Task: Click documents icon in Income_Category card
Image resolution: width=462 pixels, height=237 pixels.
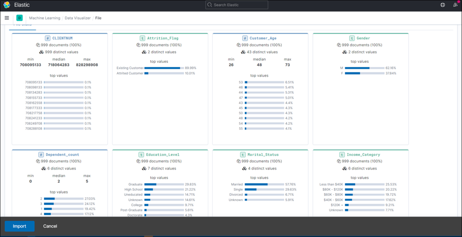Action: coord(339,161)
